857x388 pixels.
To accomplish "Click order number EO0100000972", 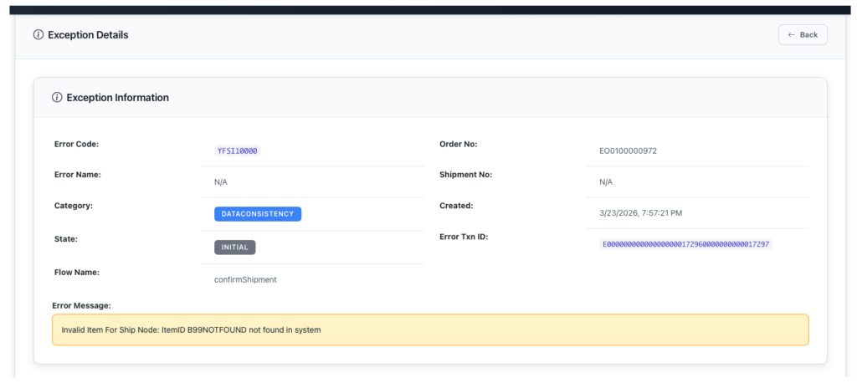I will coord(628,151).
